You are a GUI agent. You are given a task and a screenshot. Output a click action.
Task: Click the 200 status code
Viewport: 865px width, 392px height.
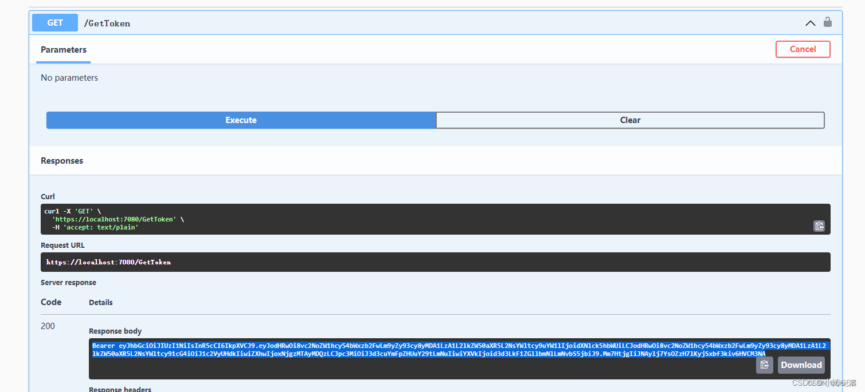point(48,326)
